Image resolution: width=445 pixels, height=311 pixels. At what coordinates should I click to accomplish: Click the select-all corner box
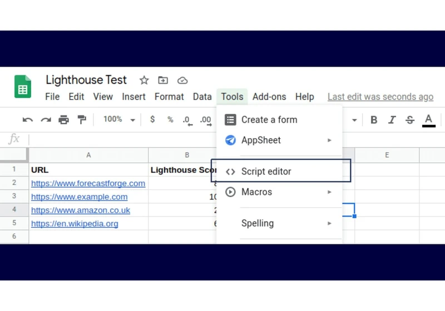point(13,155)
